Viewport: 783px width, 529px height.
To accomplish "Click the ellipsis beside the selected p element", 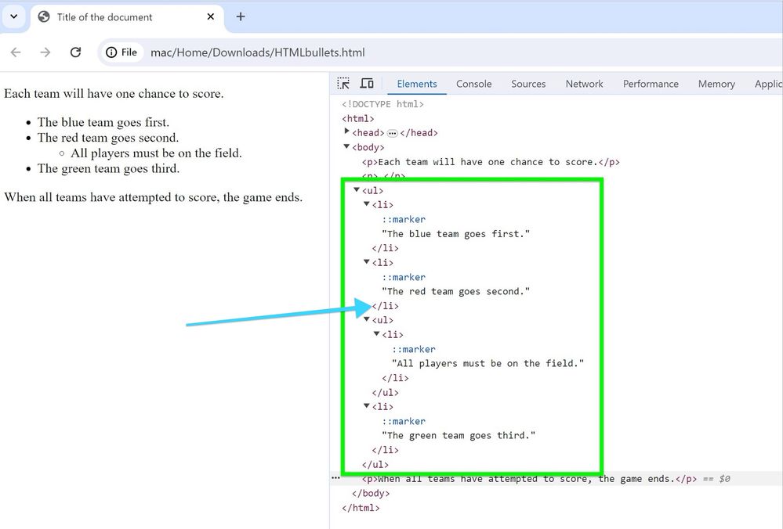I will pyautogui.click(x=335, y=478).
